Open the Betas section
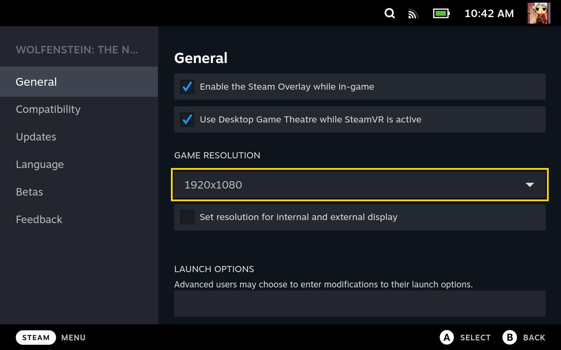The height and width of the screenshot is (350, 561). tap(29, 192)
